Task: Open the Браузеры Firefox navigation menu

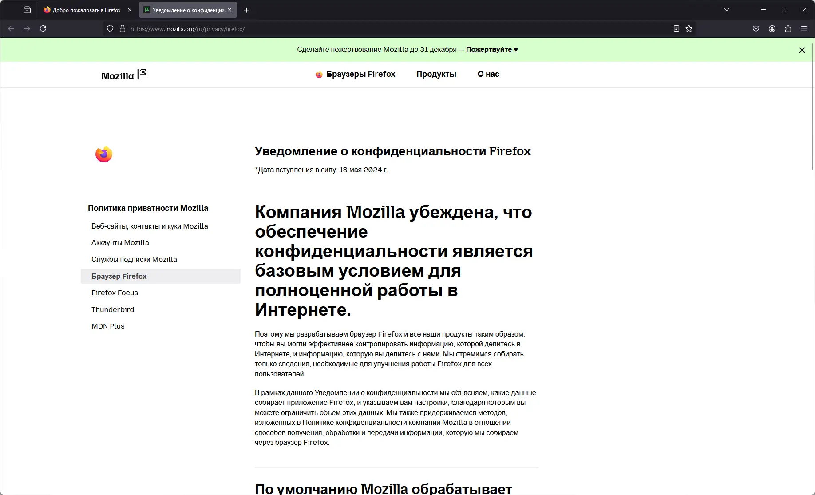Action: tap(360, 74)
